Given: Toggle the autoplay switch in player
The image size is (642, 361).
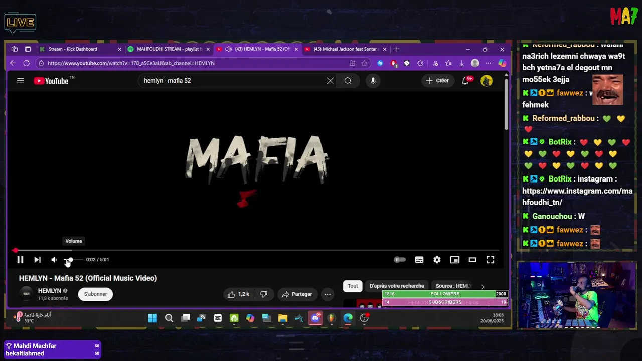Looking at the screenshot, I should pos(400,260).
